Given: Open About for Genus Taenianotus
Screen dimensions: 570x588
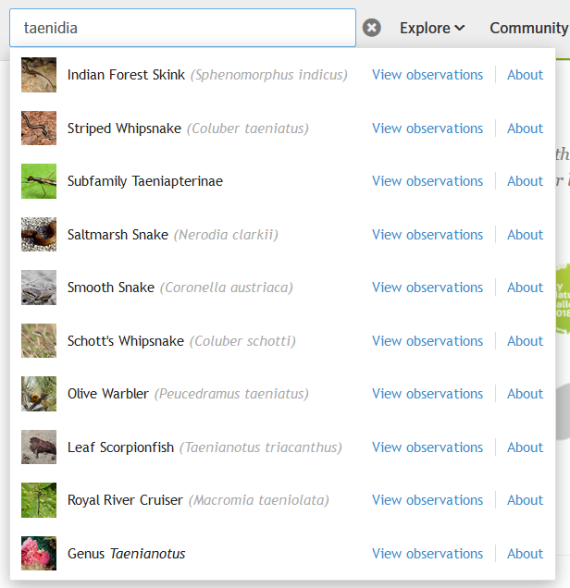Looking at the screenshot, I should click(x=525, y=554).
